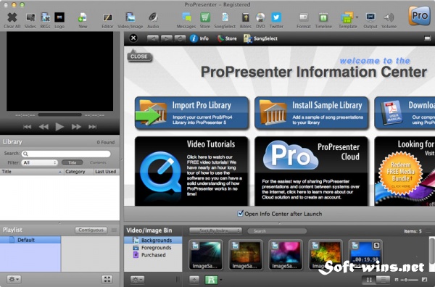Select the pink bokeh ImageSa thumbnail
The image size is (435, 287).
[285, 255]
